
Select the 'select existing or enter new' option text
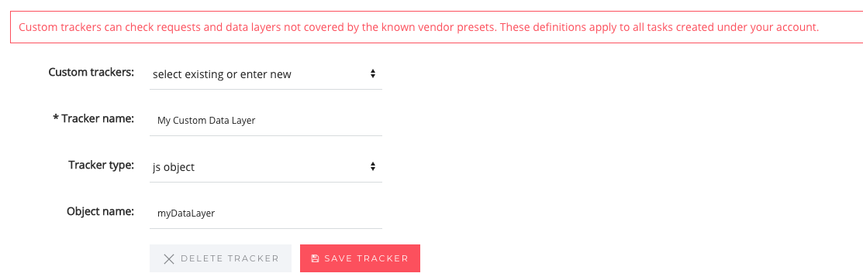click(x=222, y=74)
